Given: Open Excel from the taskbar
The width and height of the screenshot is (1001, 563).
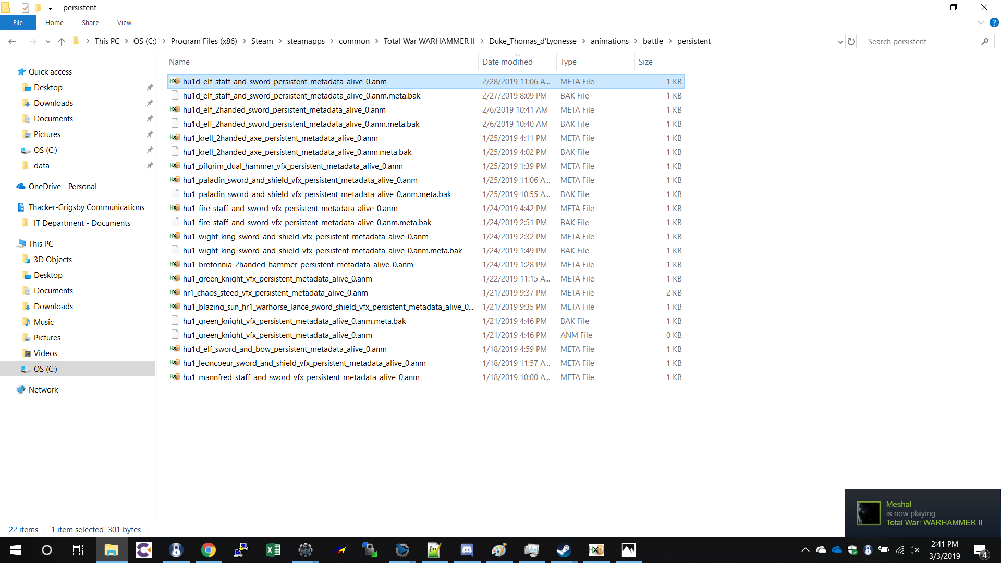Looking at the screenshot, I should coord(273,550).
